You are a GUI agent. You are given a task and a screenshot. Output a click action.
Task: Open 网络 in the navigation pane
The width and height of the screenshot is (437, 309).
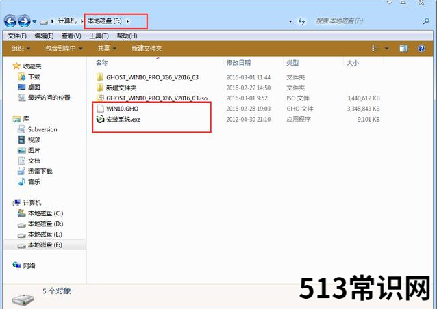pos(29,266)
